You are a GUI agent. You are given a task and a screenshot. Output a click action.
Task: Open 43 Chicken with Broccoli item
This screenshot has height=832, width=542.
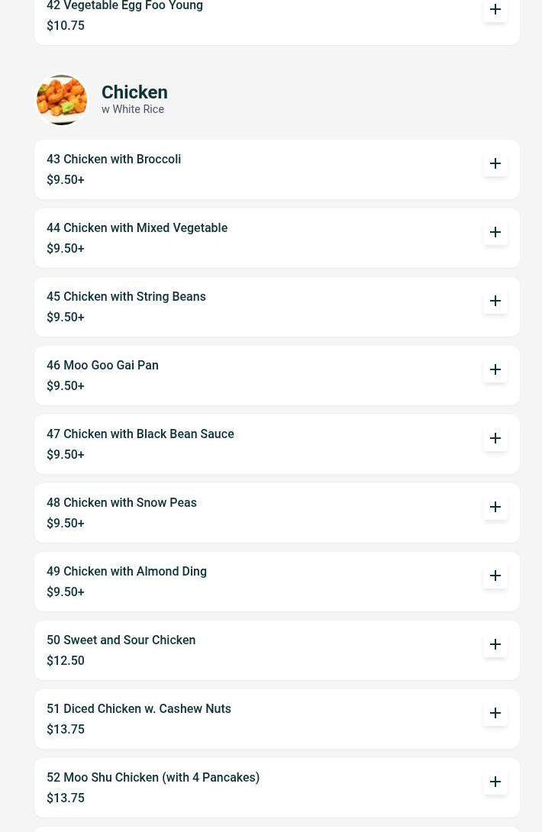[x=276, y=169]
